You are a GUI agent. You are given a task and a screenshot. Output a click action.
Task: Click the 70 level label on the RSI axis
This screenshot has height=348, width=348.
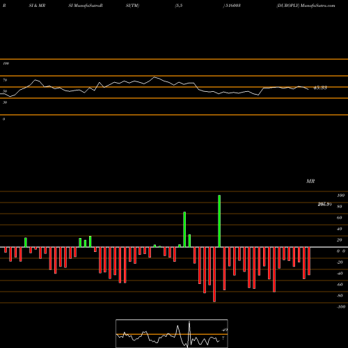5,80
